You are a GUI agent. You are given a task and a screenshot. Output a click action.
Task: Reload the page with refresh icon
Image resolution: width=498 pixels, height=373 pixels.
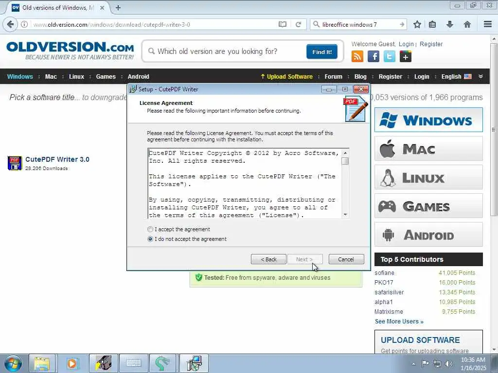click(298, 24)
